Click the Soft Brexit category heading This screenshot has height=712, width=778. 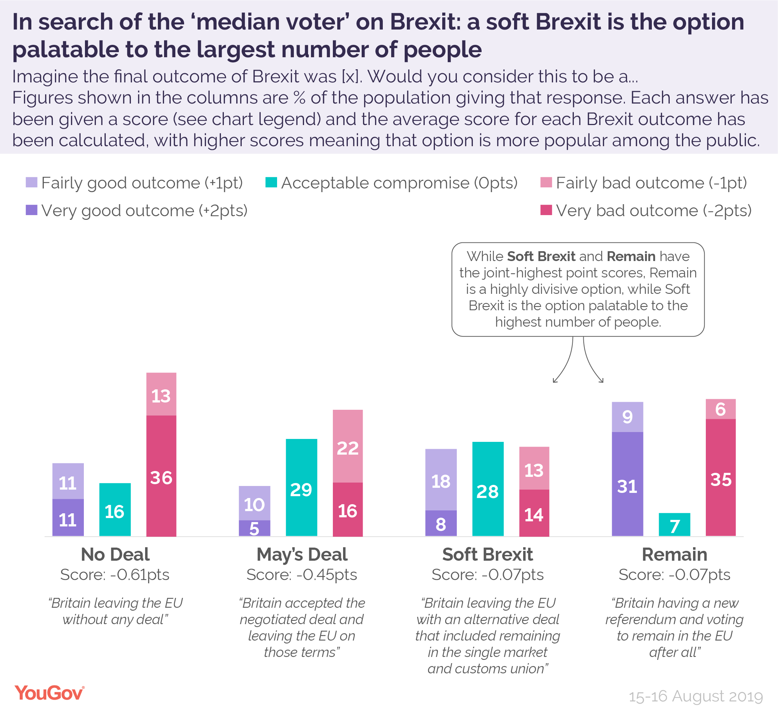click(x=487, y=555)
